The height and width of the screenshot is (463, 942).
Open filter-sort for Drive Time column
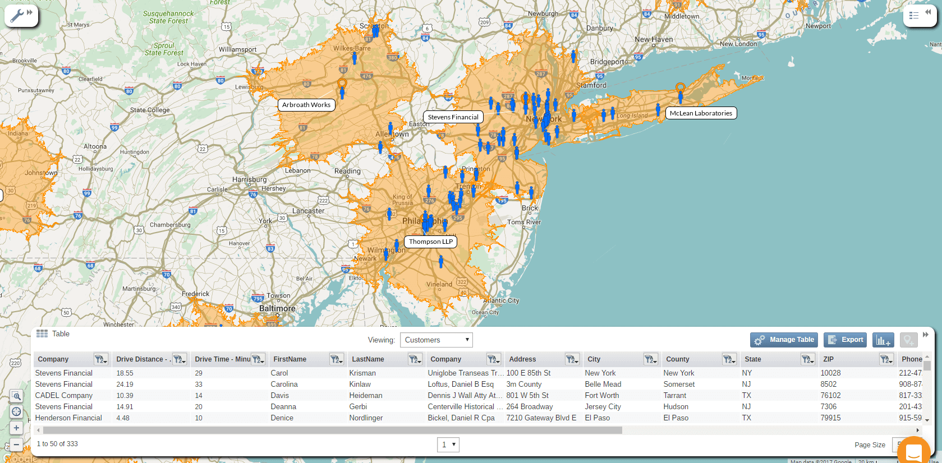(258, 359)
